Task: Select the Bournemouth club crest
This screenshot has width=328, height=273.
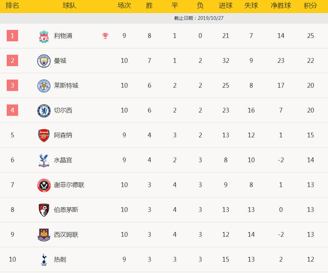Action: [x=44, y=210]
